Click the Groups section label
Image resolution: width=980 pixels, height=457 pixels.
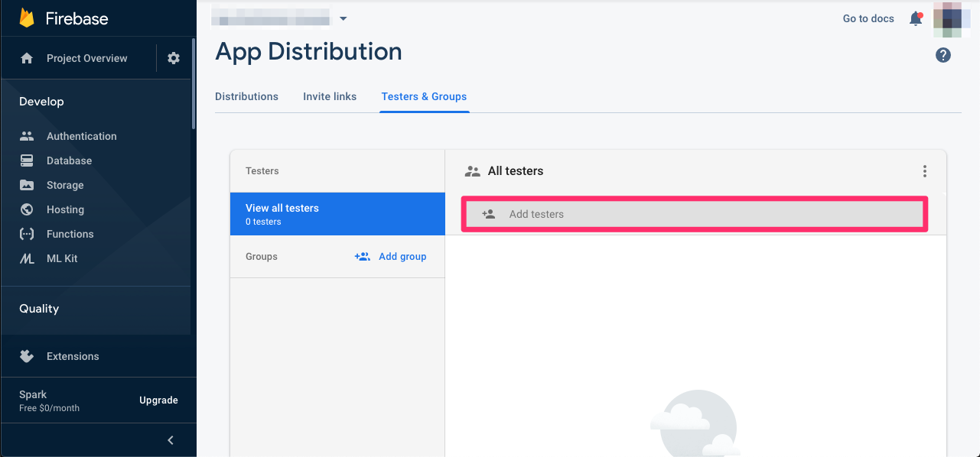tap(262, 257)
